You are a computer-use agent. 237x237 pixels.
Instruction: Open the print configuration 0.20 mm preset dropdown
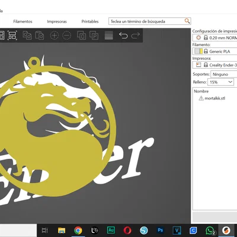[x=214, y=37]
